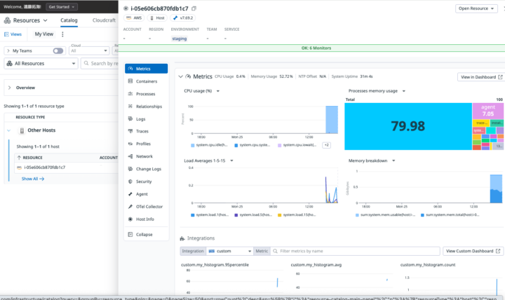Open the Traces section
The width and height of the screenshot is (505, 300).
146,131
